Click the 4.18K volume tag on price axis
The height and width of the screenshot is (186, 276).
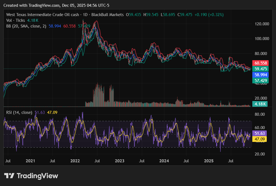pyautogui.click(x=260, y=104)
